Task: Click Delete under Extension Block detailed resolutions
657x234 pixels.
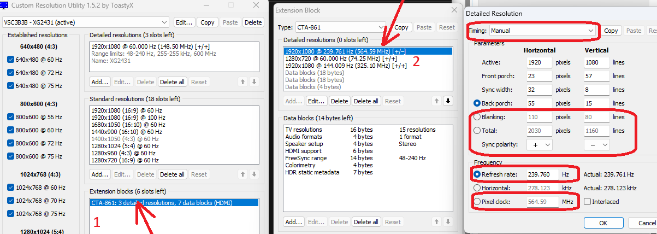Action: [x=339, y=101]
